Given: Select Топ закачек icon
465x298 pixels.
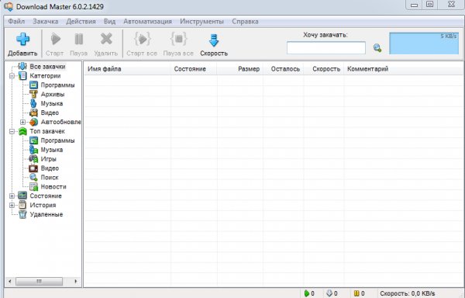Looking at the screenshot, I should coord(22,131).
